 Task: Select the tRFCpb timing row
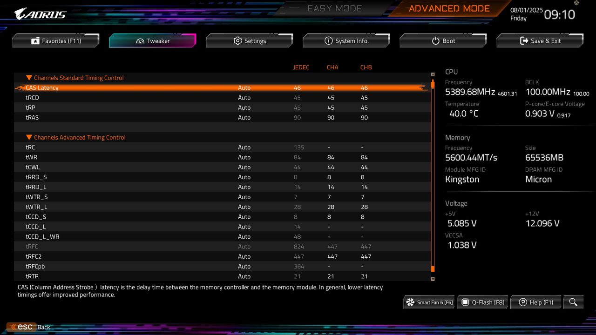(x=223, y=267)
